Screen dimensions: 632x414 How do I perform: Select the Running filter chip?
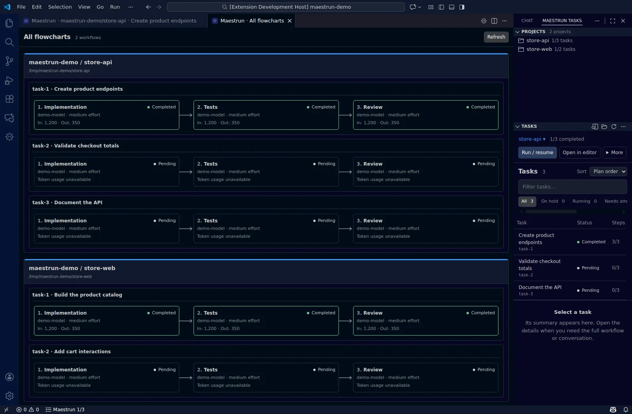tap(585, 201)
